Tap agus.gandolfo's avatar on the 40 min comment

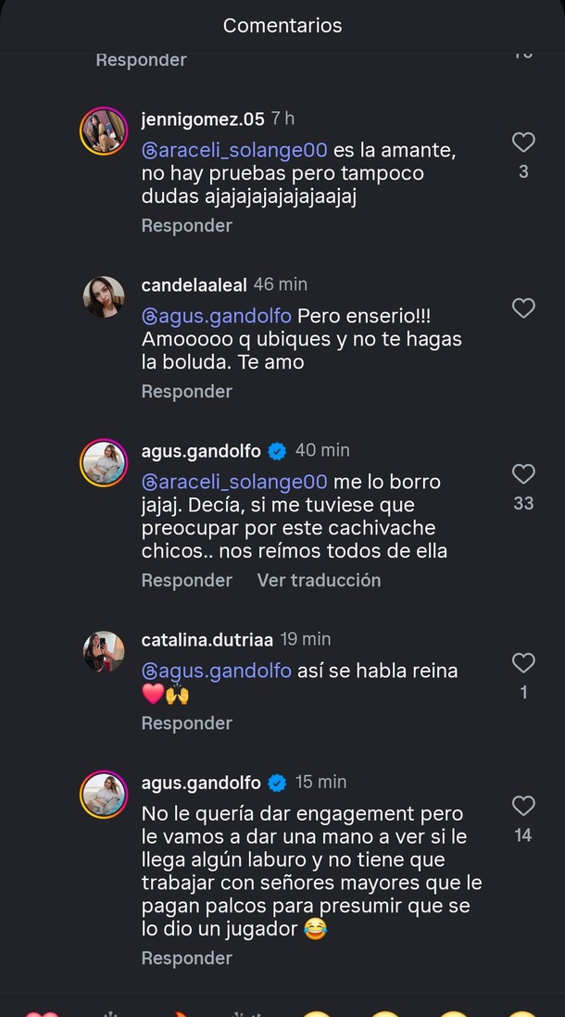(x=103, y=462)
